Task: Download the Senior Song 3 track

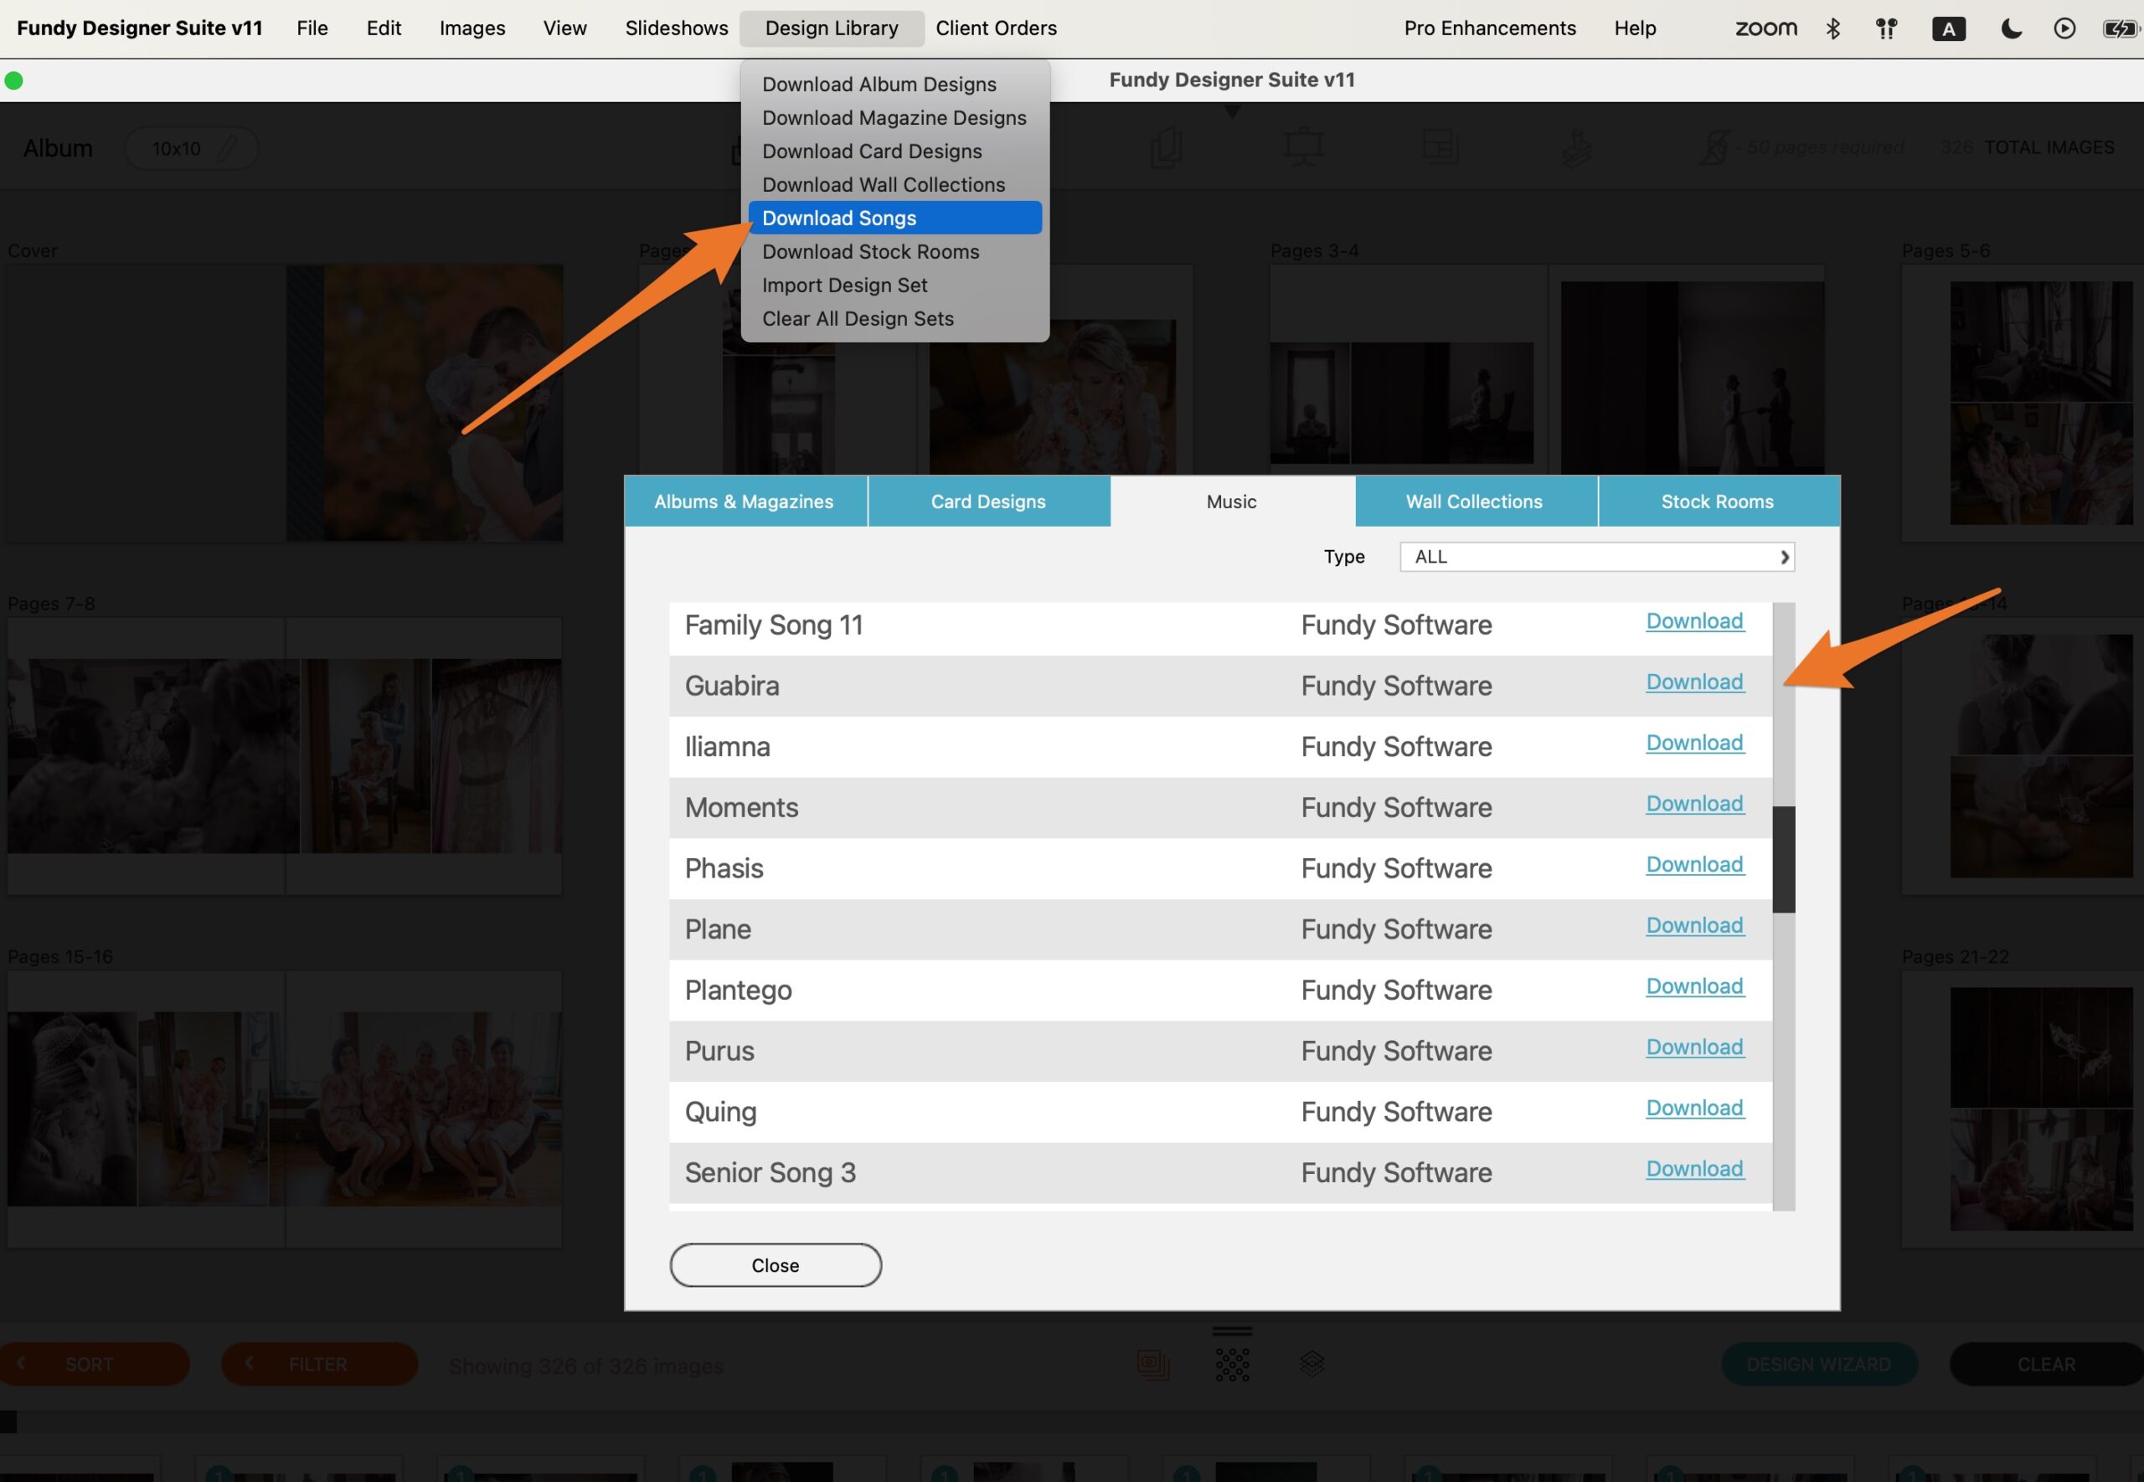Action: [1694, 1169]
